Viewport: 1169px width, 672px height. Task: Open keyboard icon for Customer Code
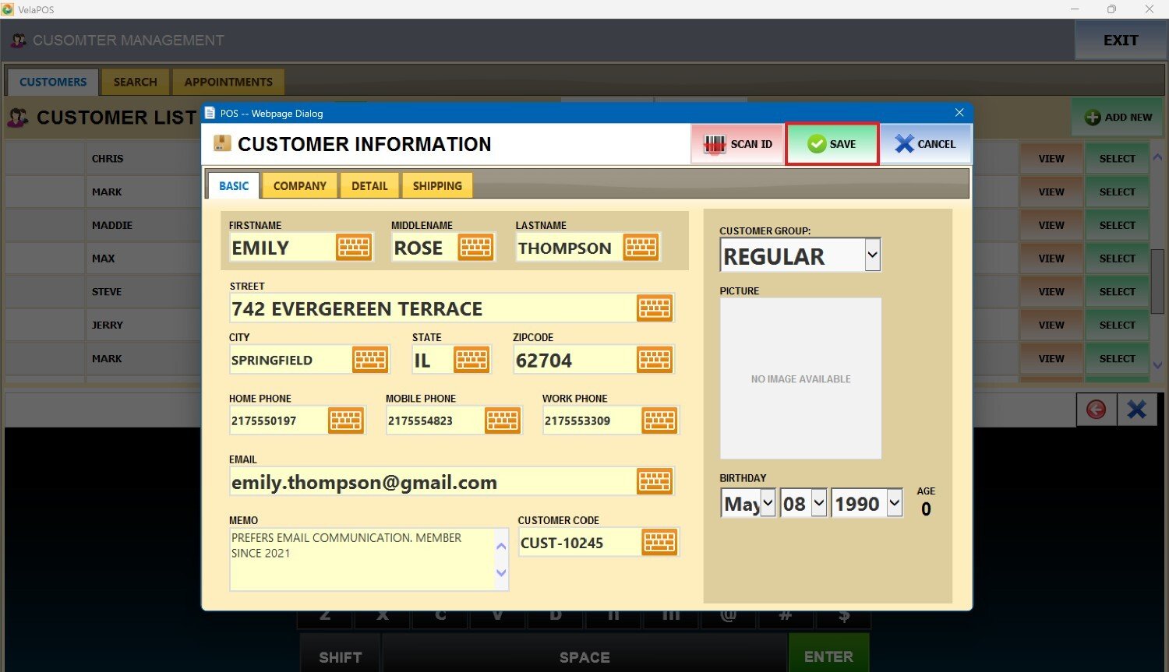(x=659, y=543)
